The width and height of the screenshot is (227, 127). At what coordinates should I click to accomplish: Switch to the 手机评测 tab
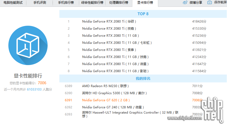coord(40,3)
